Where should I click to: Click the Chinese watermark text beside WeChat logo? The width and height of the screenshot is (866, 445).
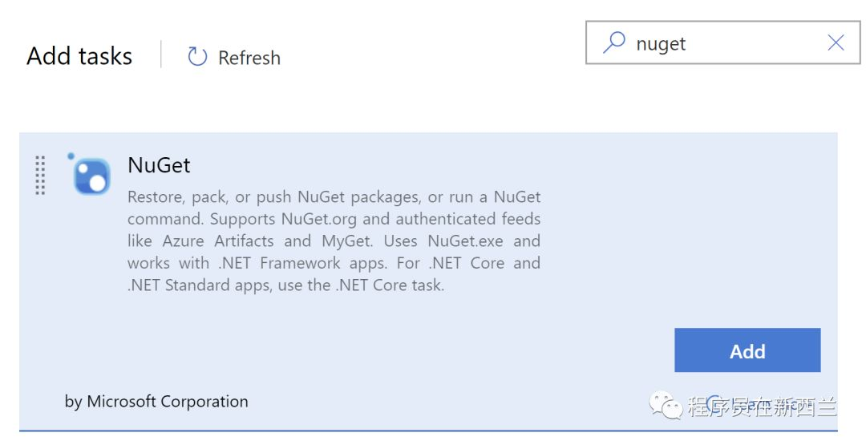pyautogui.click(x=763, y=407)
